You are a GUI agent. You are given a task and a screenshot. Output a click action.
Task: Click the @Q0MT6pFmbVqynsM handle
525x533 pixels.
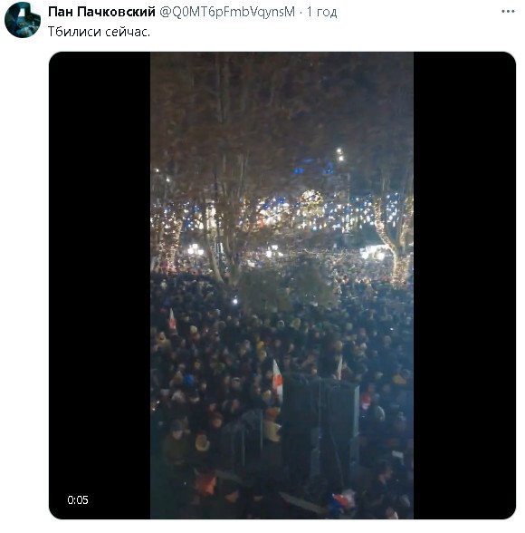[x=227, y=12]
